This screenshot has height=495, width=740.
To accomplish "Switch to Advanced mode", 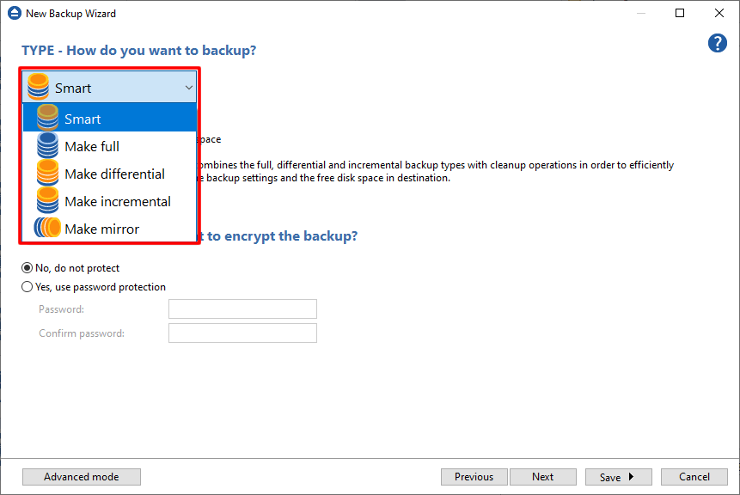I will tap(82, 477).
